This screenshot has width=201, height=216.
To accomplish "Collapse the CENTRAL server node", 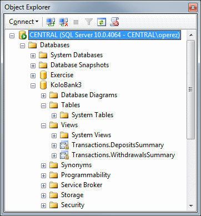I will [12, 36].
